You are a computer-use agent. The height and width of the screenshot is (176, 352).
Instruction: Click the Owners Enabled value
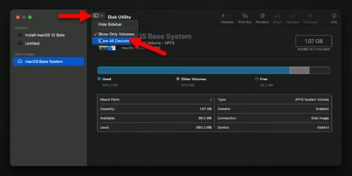tap(322, 109)
